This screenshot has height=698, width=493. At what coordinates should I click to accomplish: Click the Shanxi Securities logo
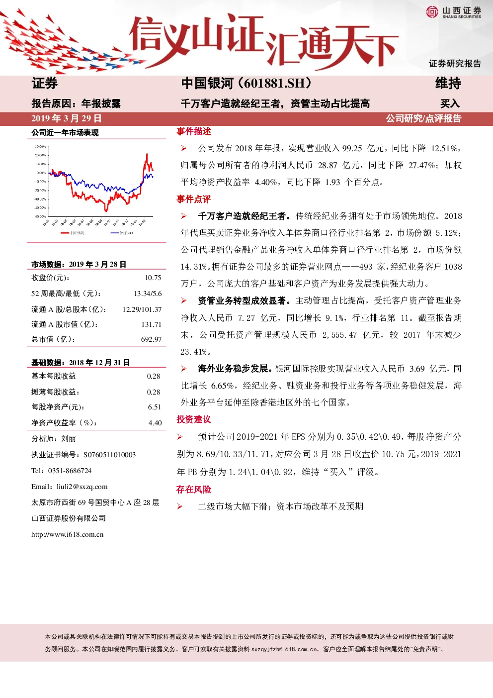tap(454, 12)
